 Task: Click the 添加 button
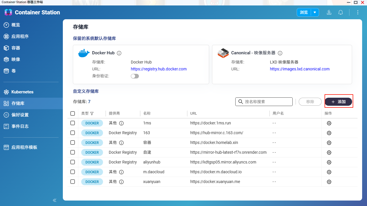point(338,102)
